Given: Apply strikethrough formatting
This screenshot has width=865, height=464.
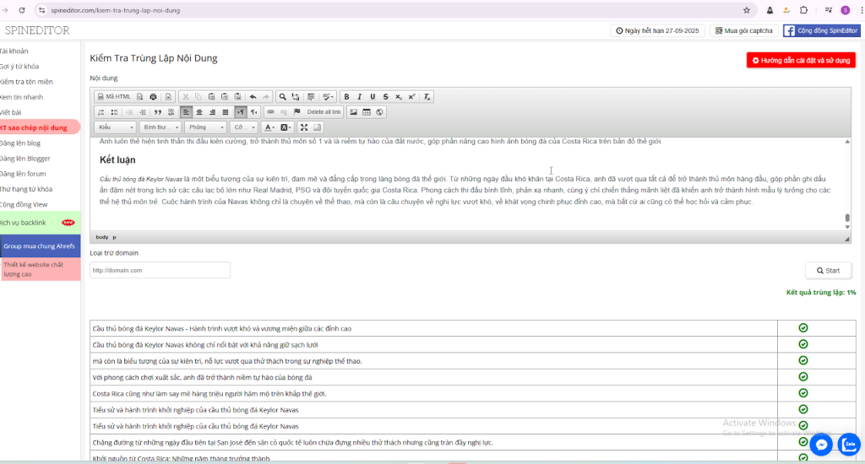Looking at the screenshot, I should pos(385,97).
